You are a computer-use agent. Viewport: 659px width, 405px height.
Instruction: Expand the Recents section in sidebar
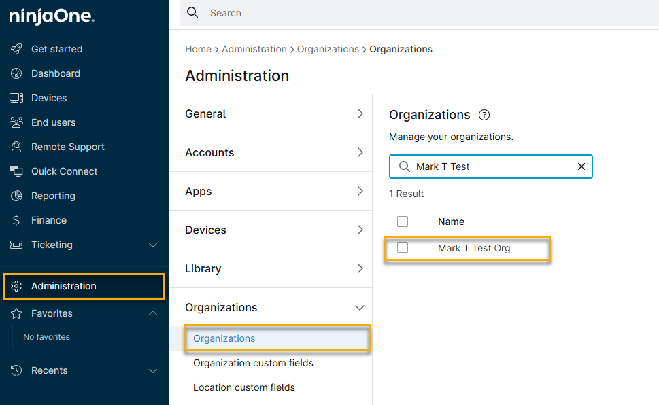click(153, 370)
